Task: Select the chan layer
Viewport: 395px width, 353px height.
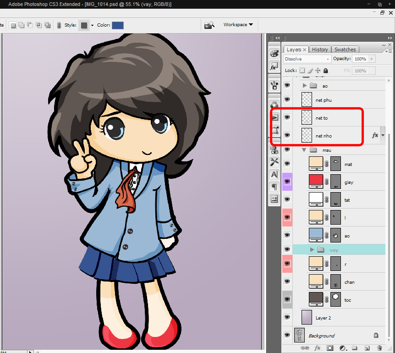Action: pos(339,281)
